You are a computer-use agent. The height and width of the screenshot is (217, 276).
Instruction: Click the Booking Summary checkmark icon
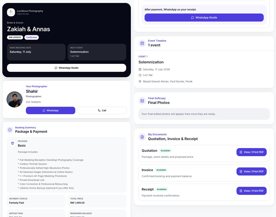click(10, 130)
